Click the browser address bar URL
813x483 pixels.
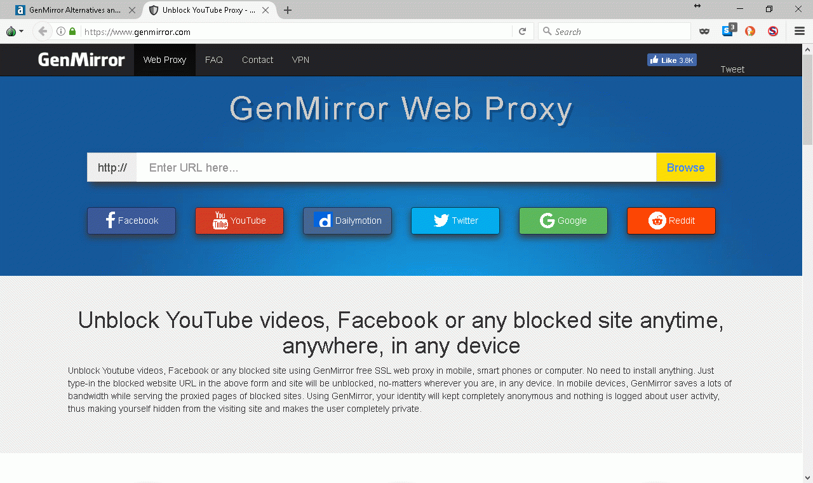[x=137, y=32]
